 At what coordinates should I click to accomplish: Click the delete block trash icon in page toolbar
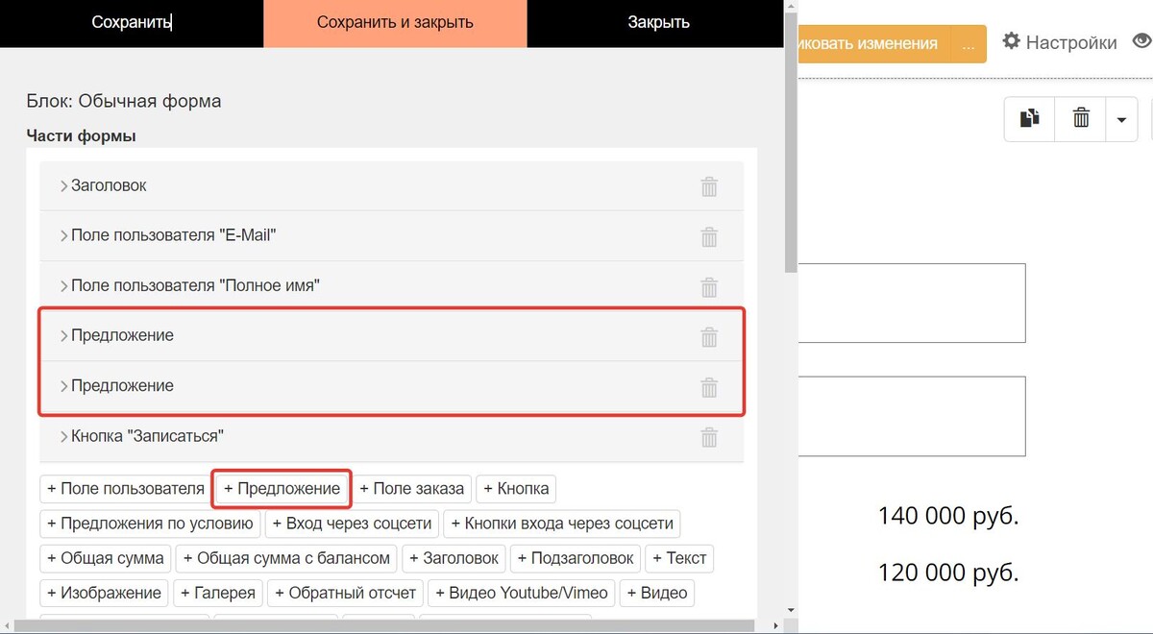tap(1081, 119)
